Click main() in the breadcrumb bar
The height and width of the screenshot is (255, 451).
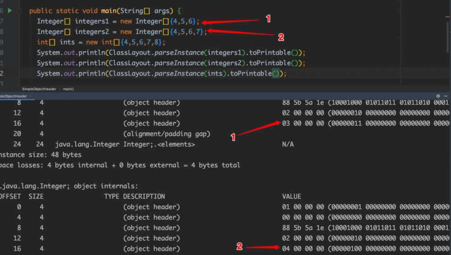[69, 89]
